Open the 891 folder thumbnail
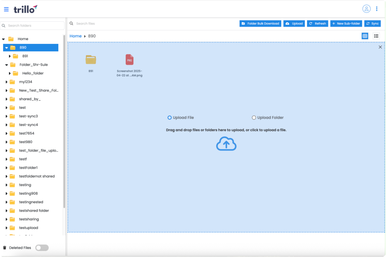This screenshot has height=257, width=386. 91,59
